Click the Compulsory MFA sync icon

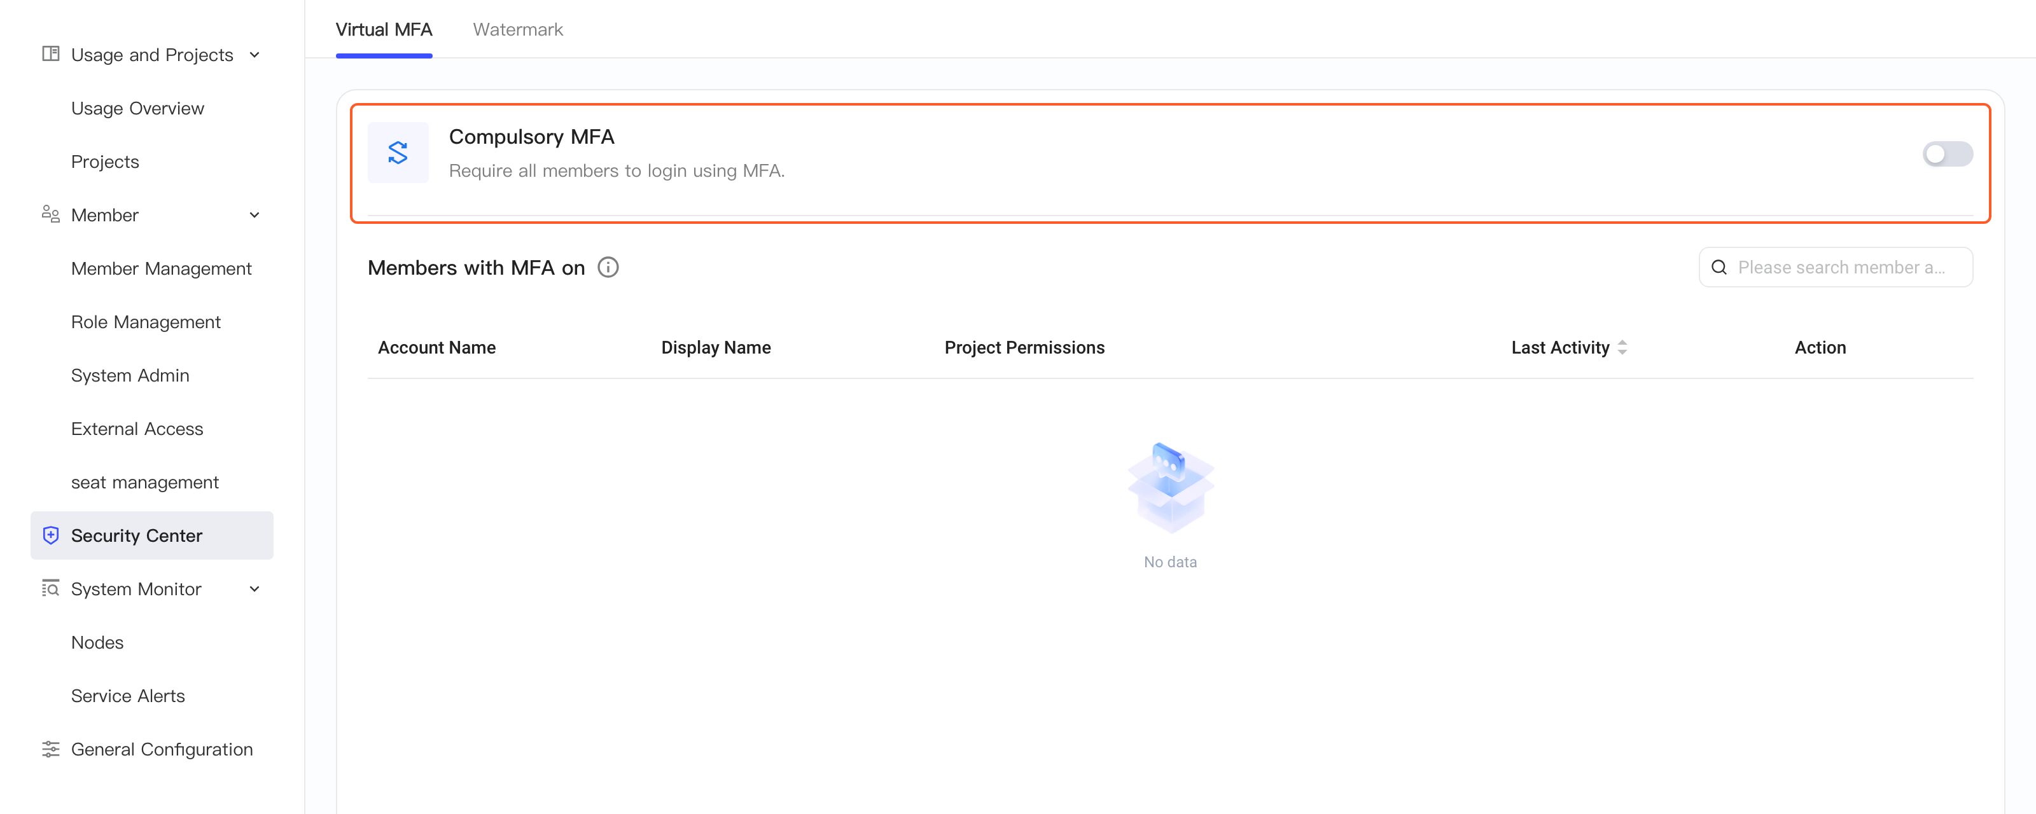coord(398,153)
